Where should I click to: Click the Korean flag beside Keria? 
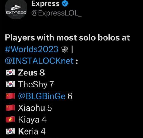(10, 131)
